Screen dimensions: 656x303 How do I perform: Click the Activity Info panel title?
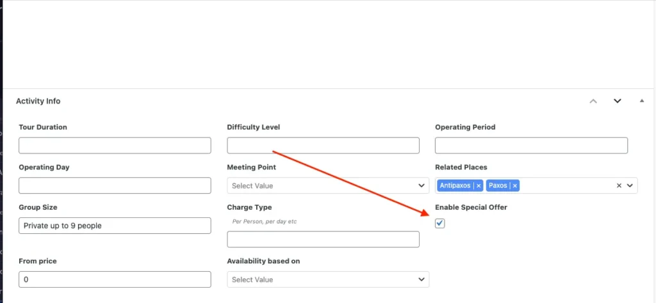(38, 101)
